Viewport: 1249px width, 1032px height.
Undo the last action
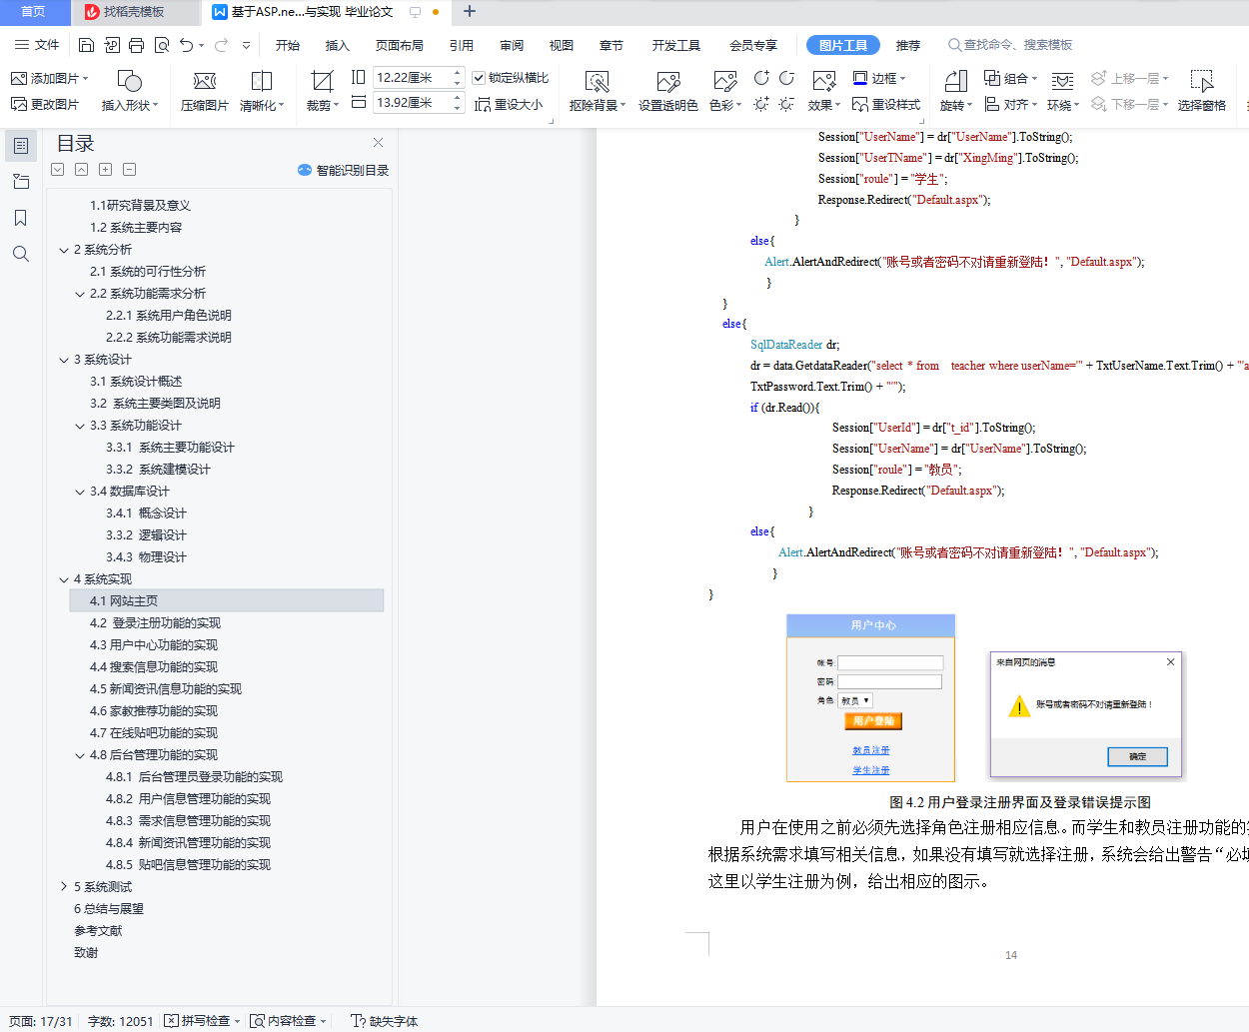(x=186, y=45)
